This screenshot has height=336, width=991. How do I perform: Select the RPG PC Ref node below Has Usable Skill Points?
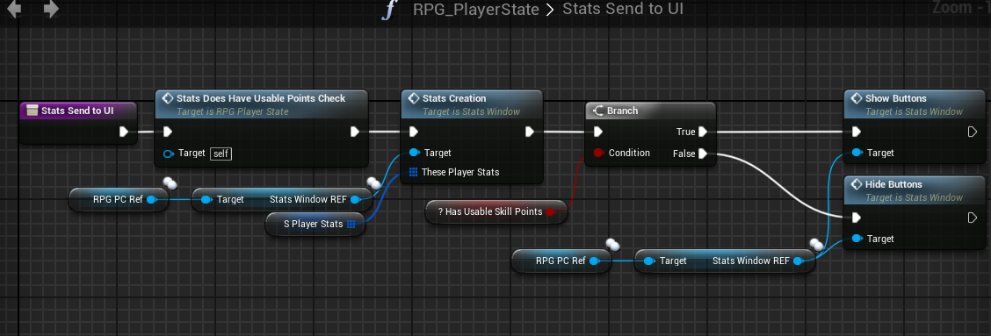(x=561, y=261)
